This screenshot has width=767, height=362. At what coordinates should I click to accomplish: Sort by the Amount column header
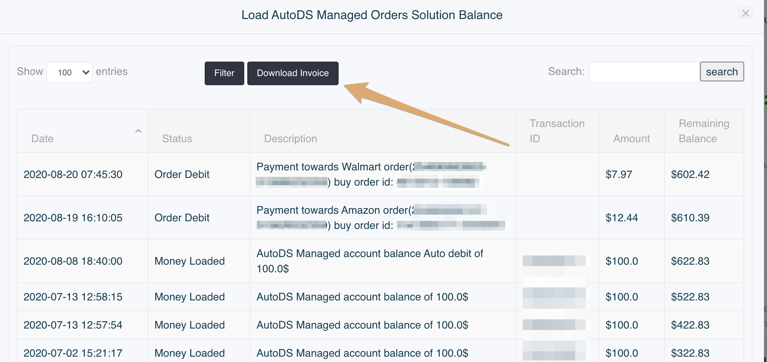pos(632,131)
